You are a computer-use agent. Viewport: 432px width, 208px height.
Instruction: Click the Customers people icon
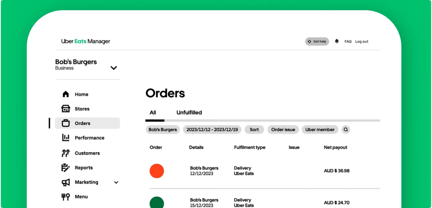(65, 153)
